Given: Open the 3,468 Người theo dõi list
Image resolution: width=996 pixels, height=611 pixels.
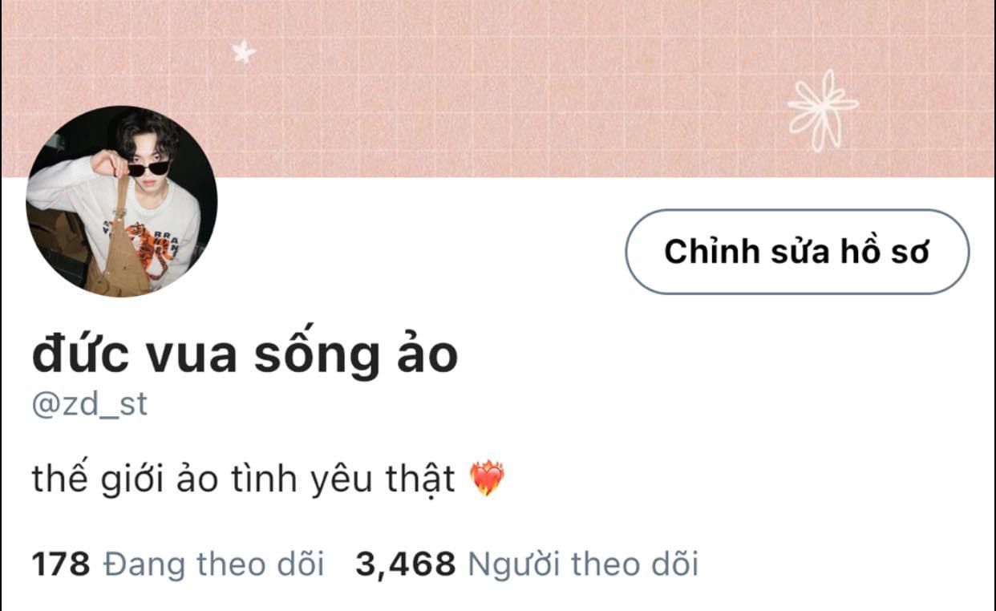Looking at the screenshot, I should 527,564.
